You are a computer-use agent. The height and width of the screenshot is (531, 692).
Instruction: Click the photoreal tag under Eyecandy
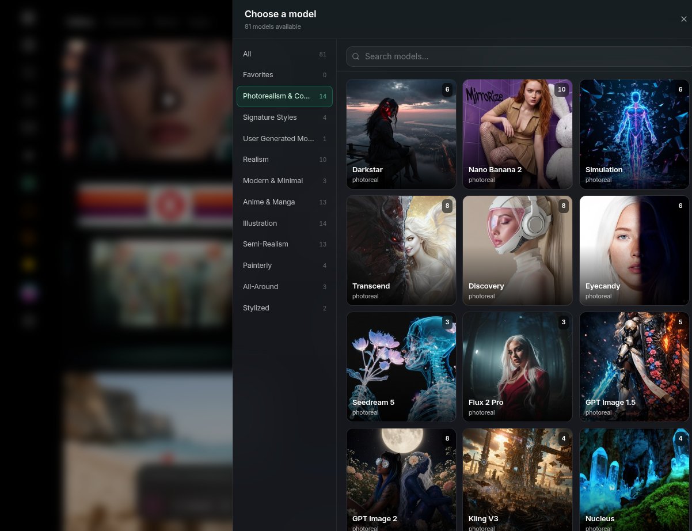click(599, 296)
